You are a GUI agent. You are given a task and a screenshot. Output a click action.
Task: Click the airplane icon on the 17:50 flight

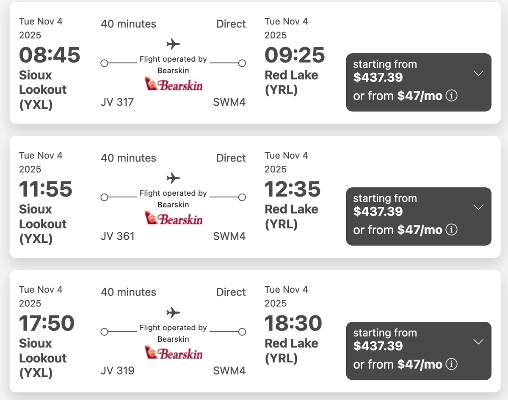(173, 312)
